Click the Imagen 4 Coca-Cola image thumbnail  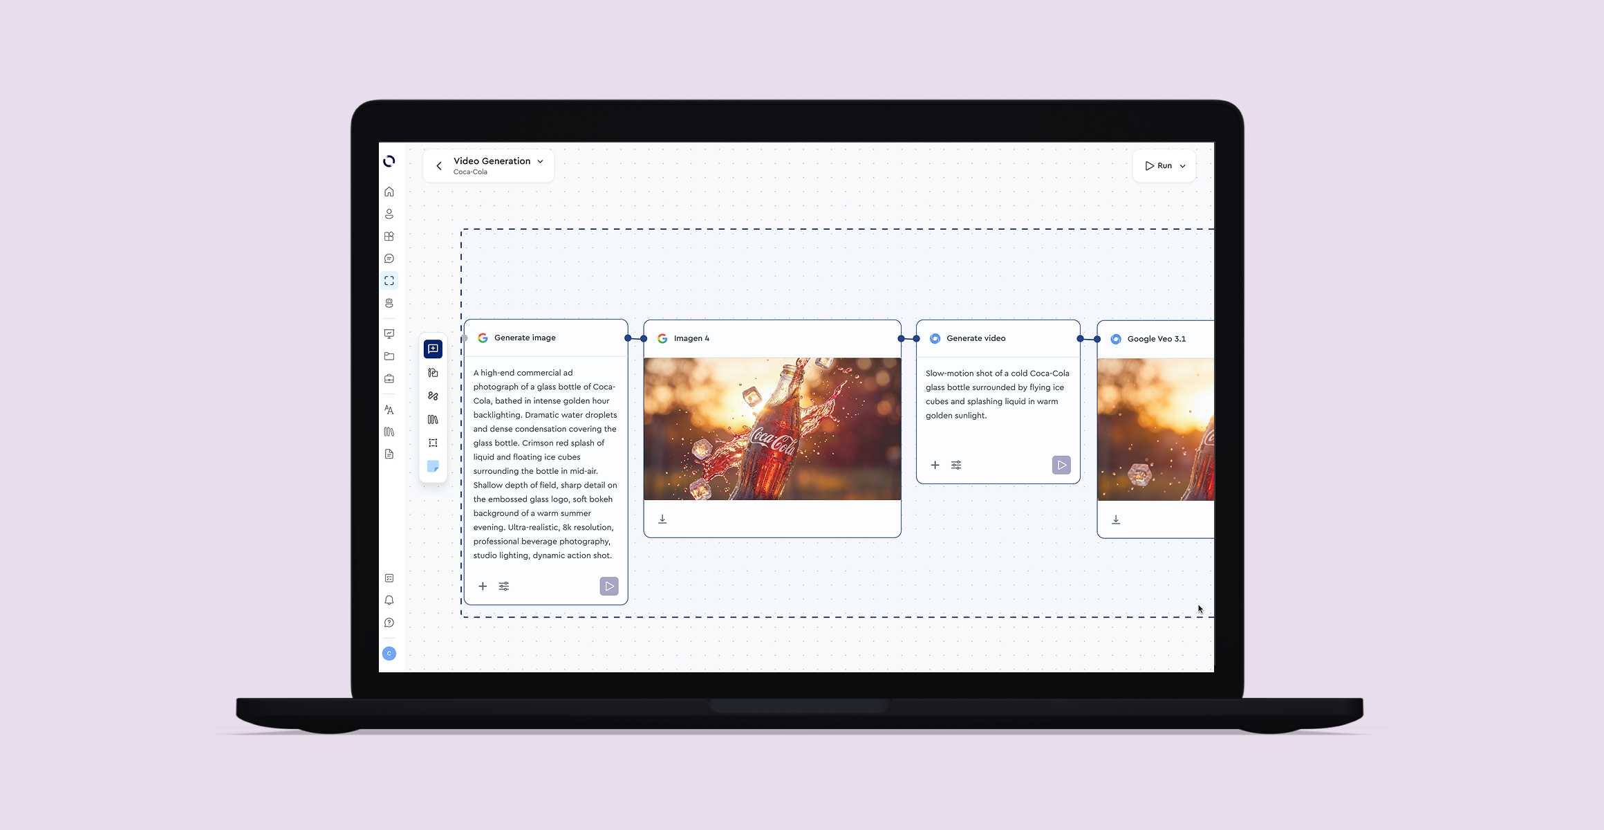click(772, 429)
